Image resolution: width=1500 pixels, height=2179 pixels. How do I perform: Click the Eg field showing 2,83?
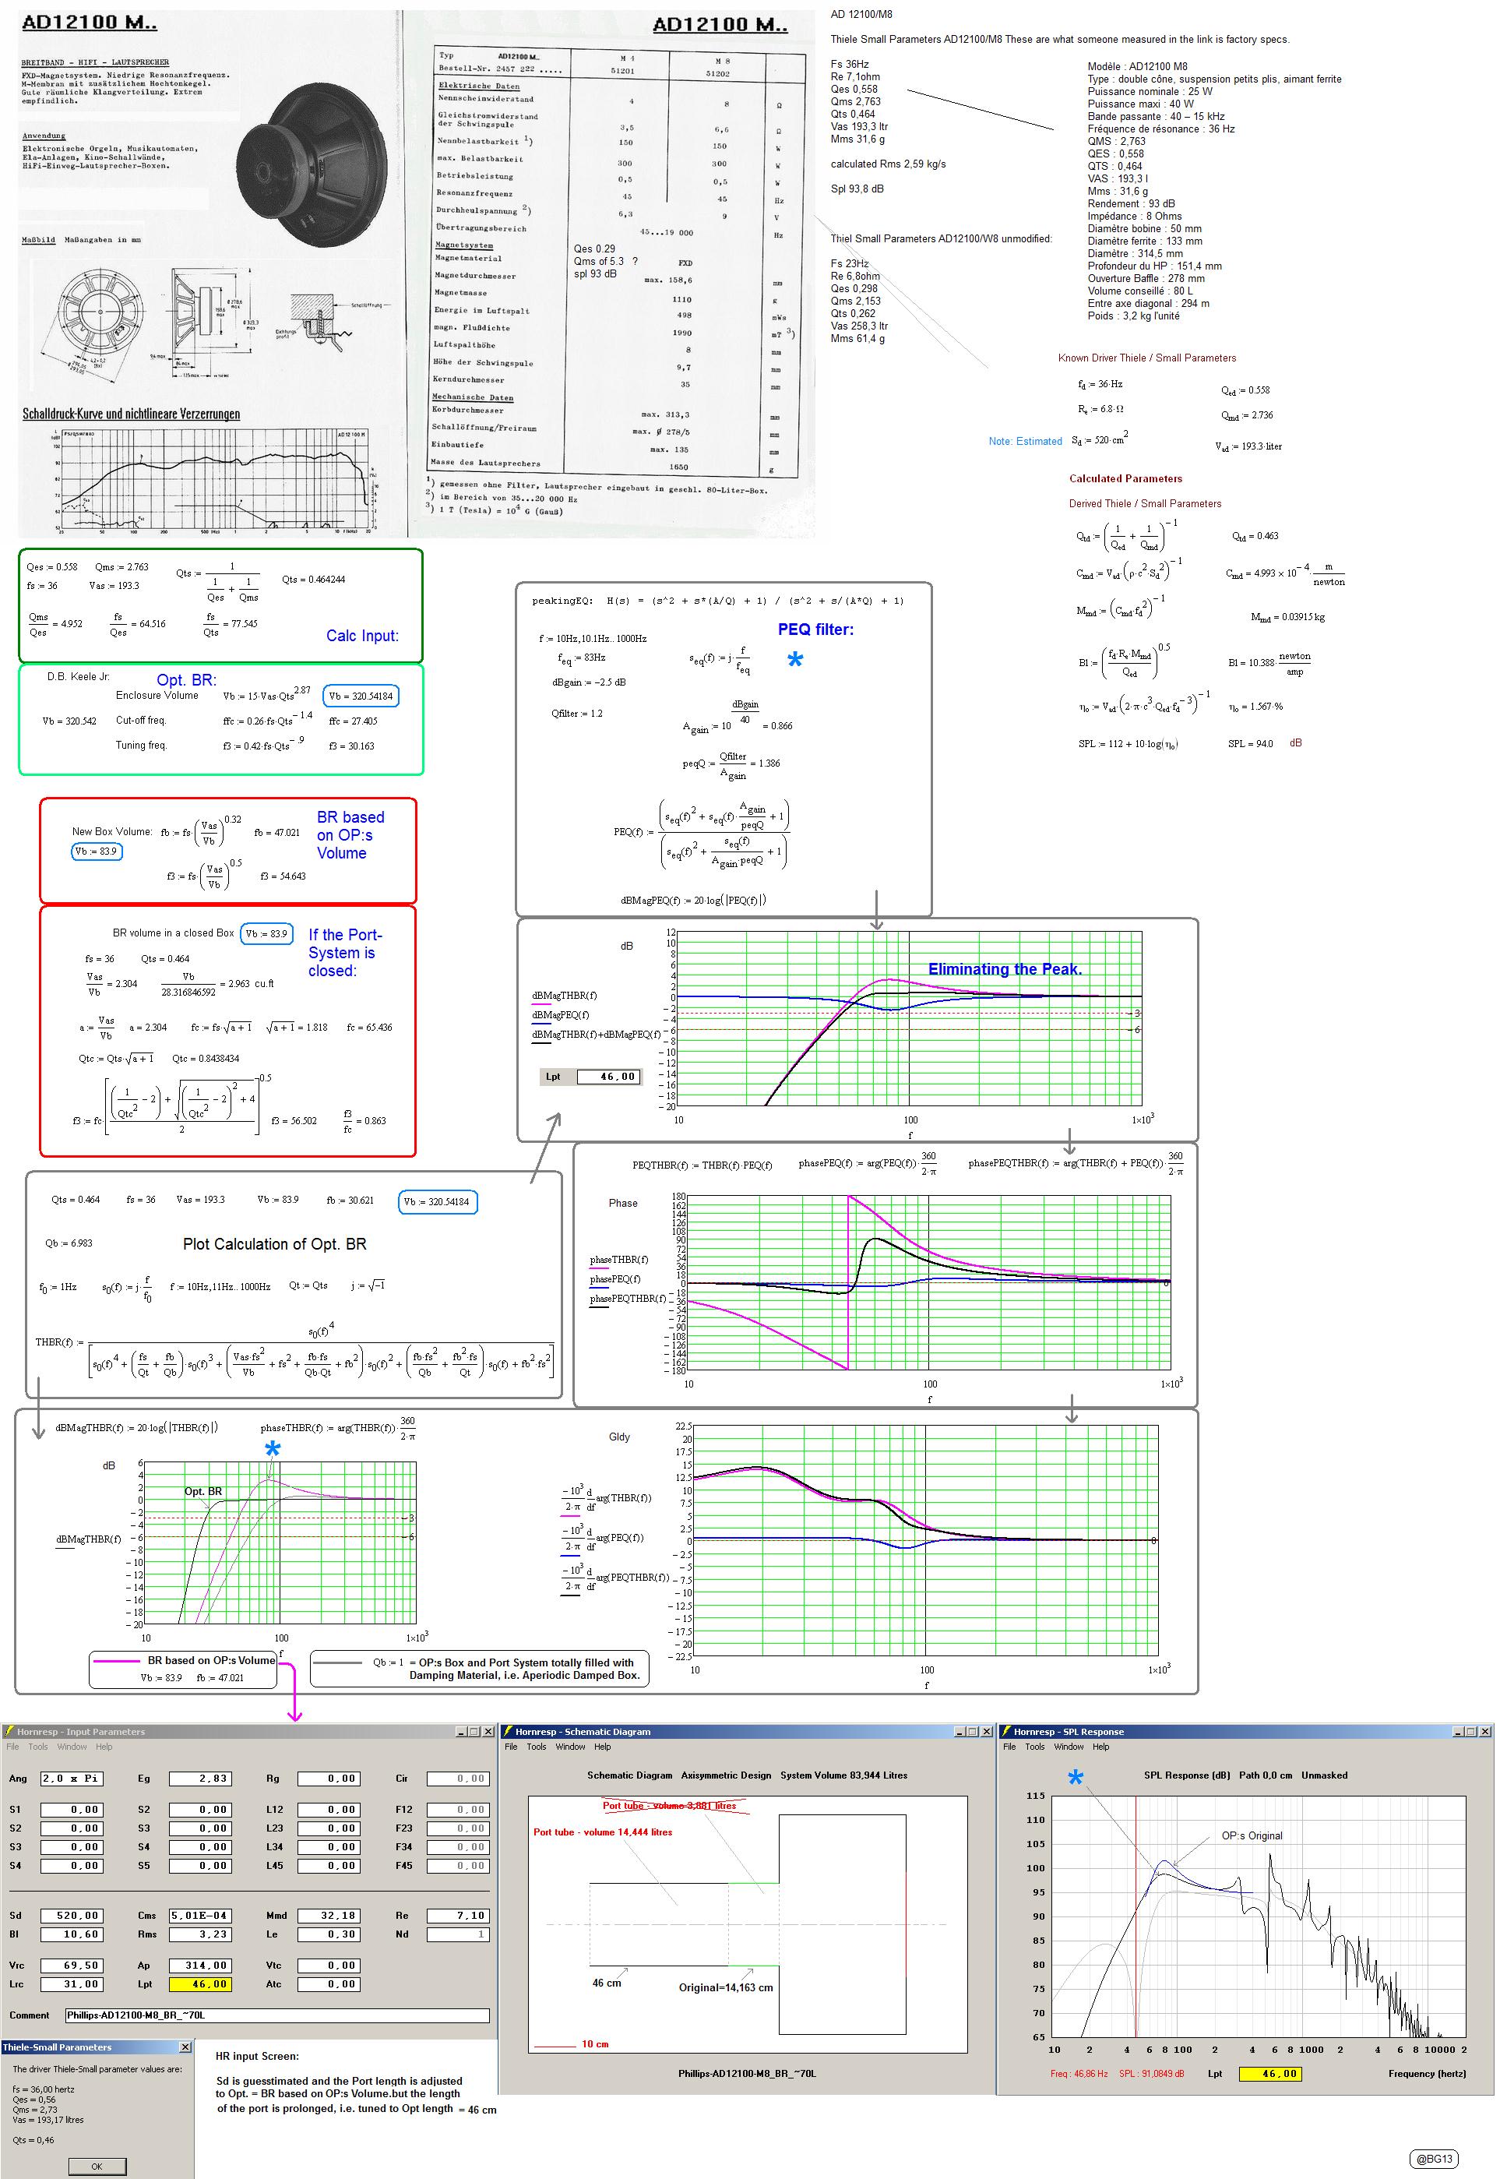[199, 1779]
